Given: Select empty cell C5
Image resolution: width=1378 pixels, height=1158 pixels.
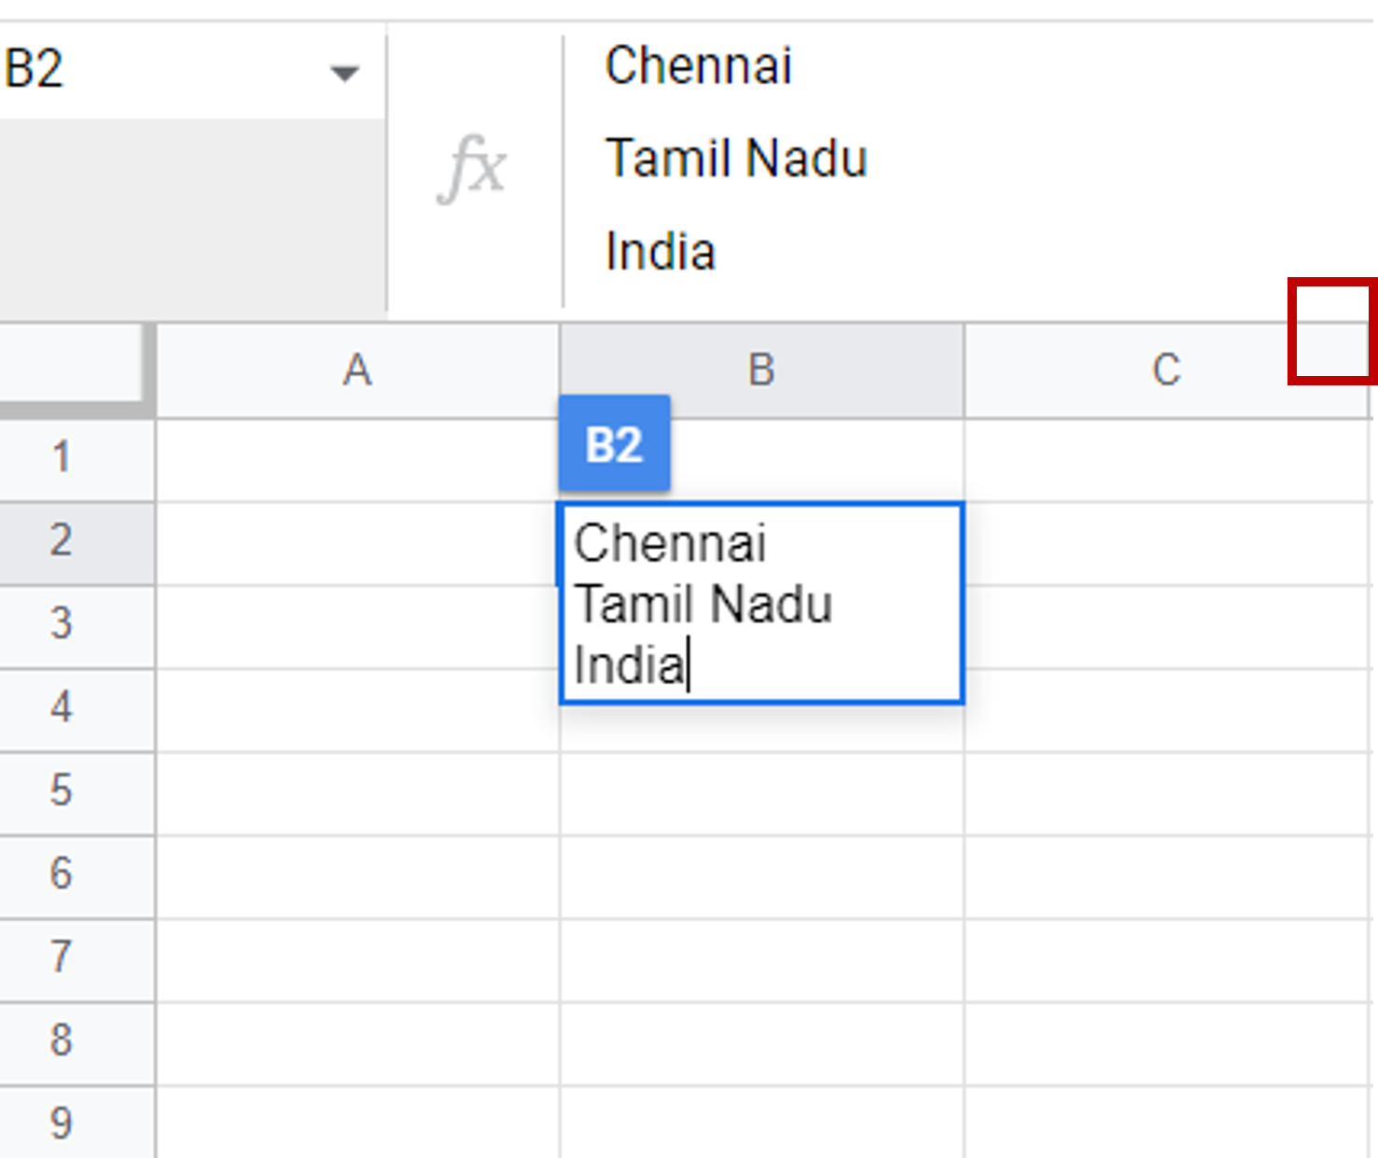Looking at the screenshot, I should (x=1166, y=793).
